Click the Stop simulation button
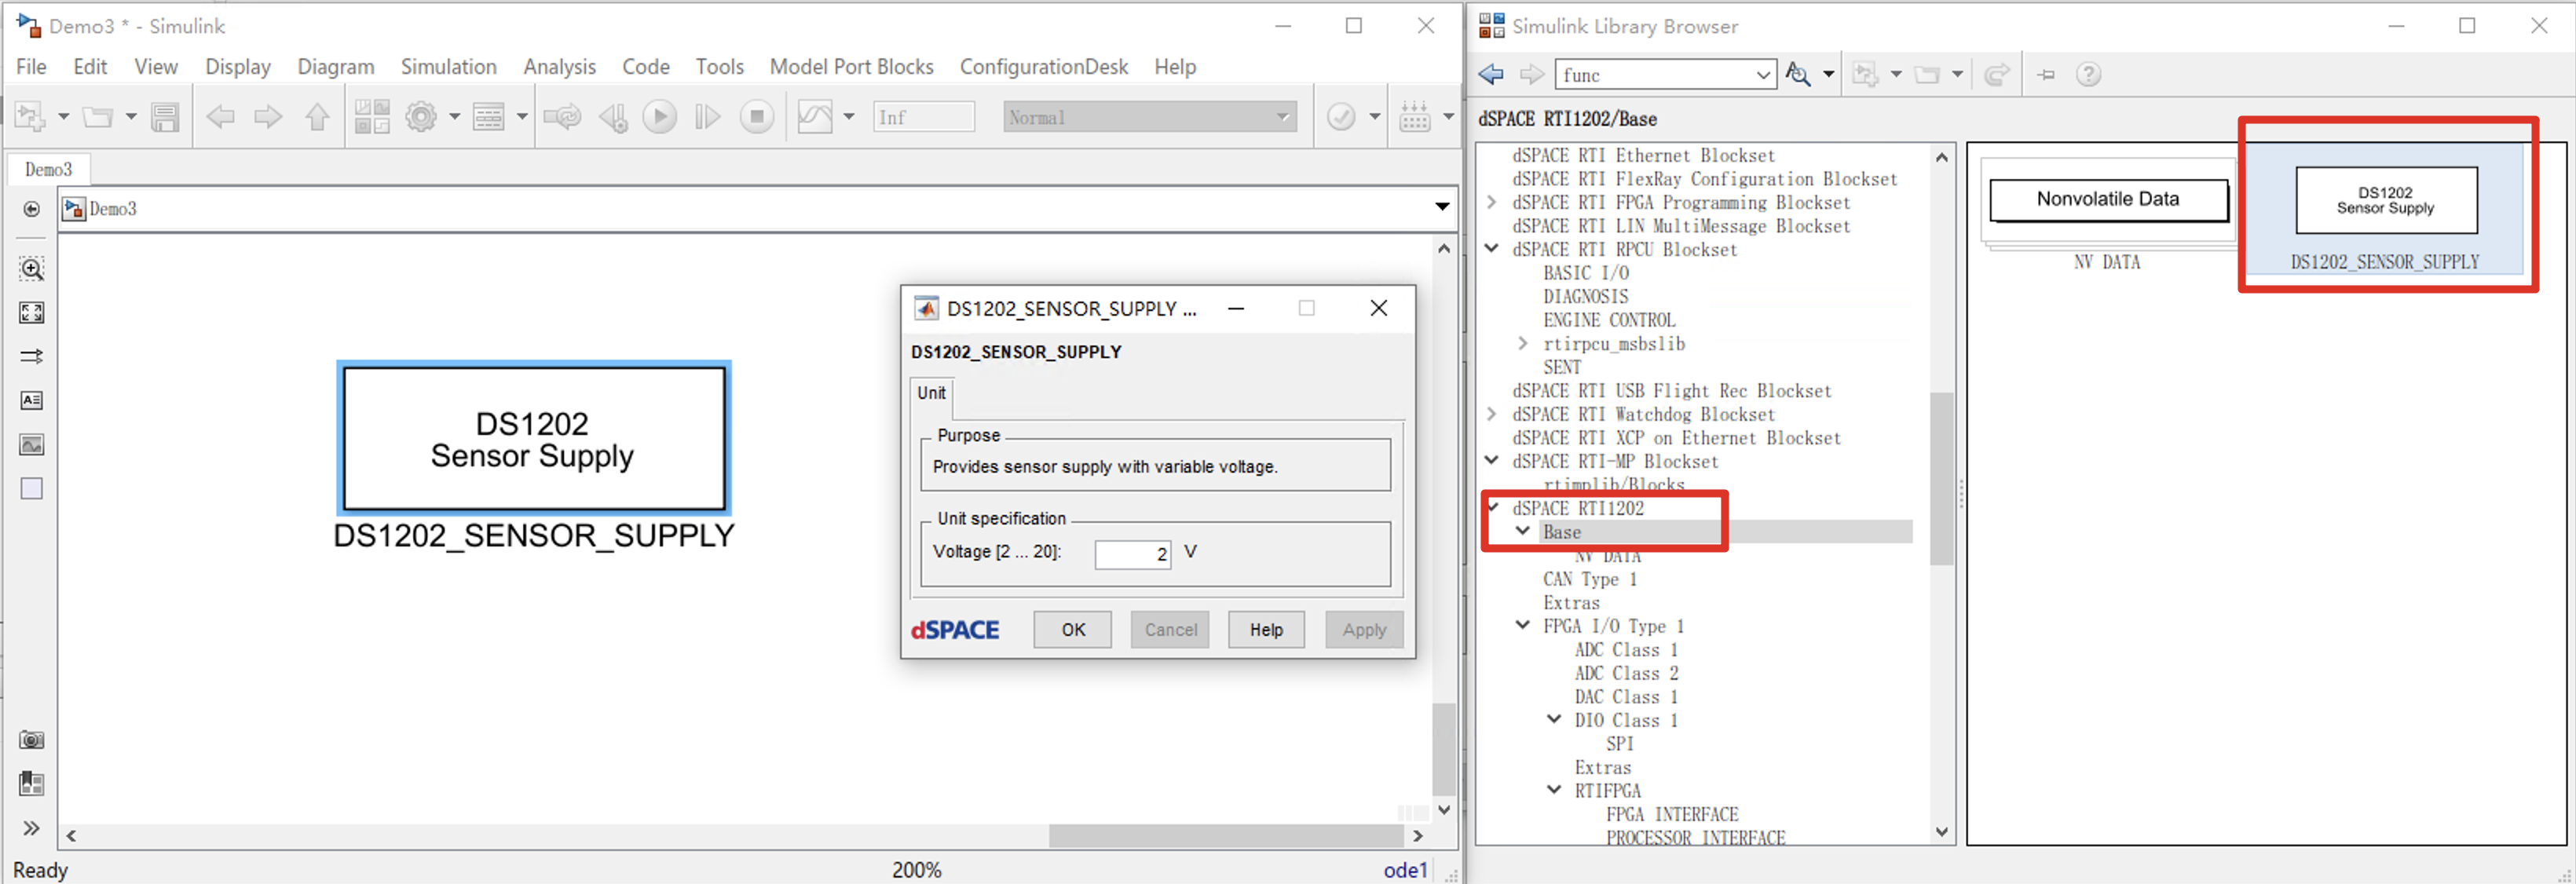The image size is (2576, 884). (x=757, y=117)
